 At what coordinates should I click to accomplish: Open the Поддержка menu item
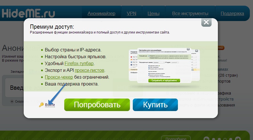tap(232, 13)
